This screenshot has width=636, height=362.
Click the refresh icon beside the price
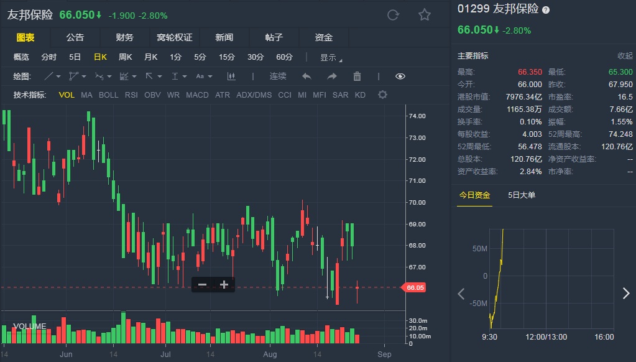click(x=393, y=15)
